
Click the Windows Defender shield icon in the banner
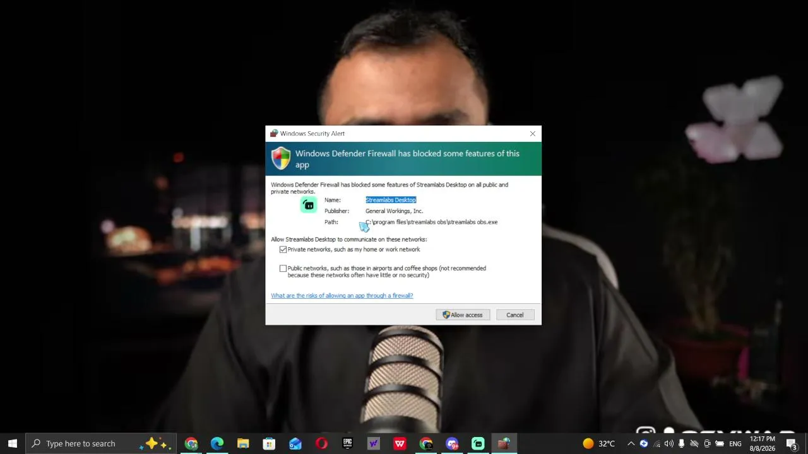click(x=281, y=158)
